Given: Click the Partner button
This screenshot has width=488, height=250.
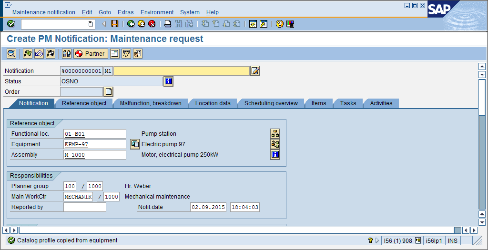Looking at the screenshot, I should tap(91, 53).
